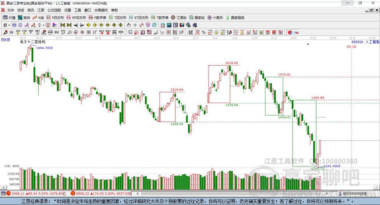
Task: Expand the 日 period dropdown arrow
Action: point(9,25)
